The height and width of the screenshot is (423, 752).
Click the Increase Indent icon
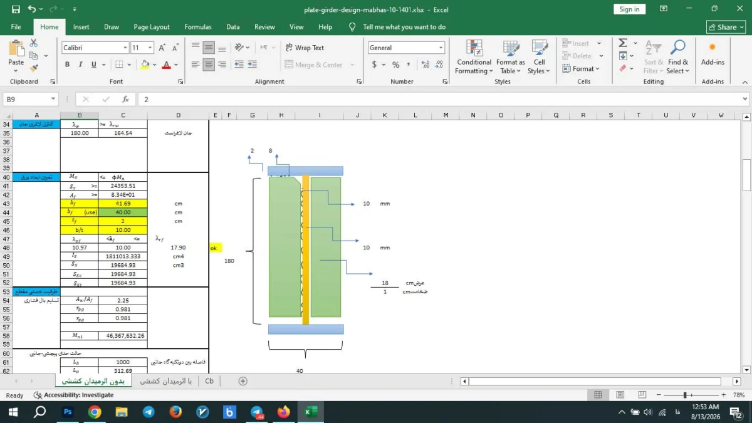[252, 65]
